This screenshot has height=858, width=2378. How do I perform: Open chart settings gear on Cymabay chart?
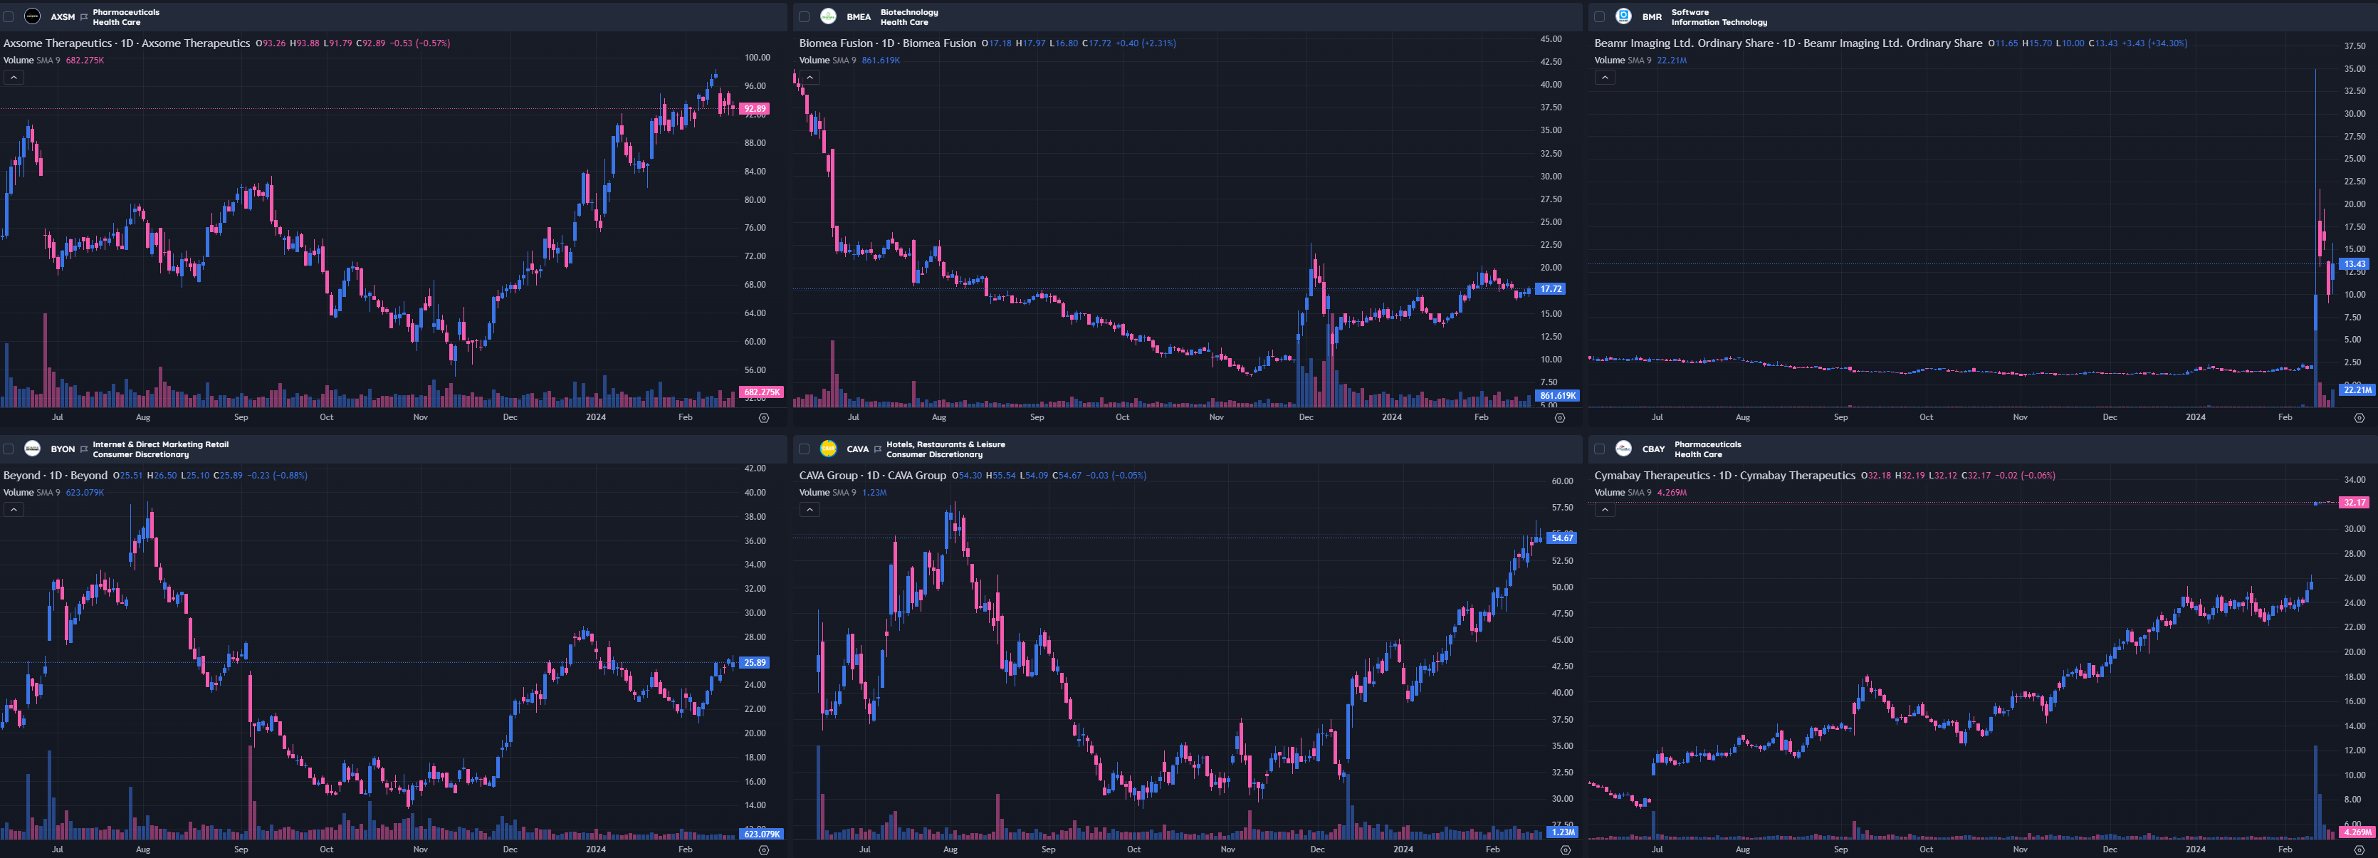tap(2359, 849)
